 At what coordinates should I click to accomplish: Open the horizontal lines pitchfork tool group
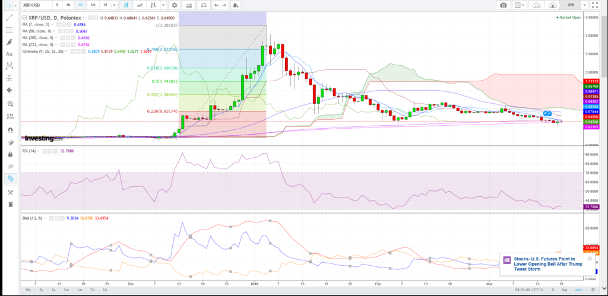pos(10,30)
